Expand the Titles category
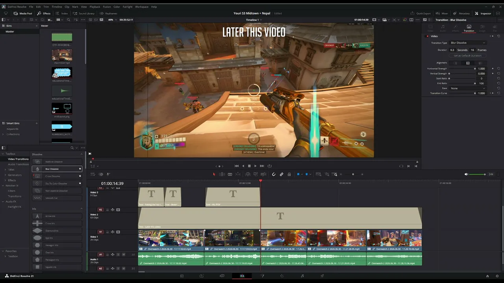The height and width of the screenshot is (283, 504). [x=5, y=169]
